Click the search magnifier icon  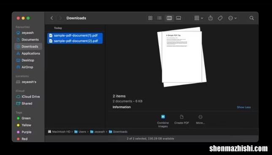pos(252,18)
